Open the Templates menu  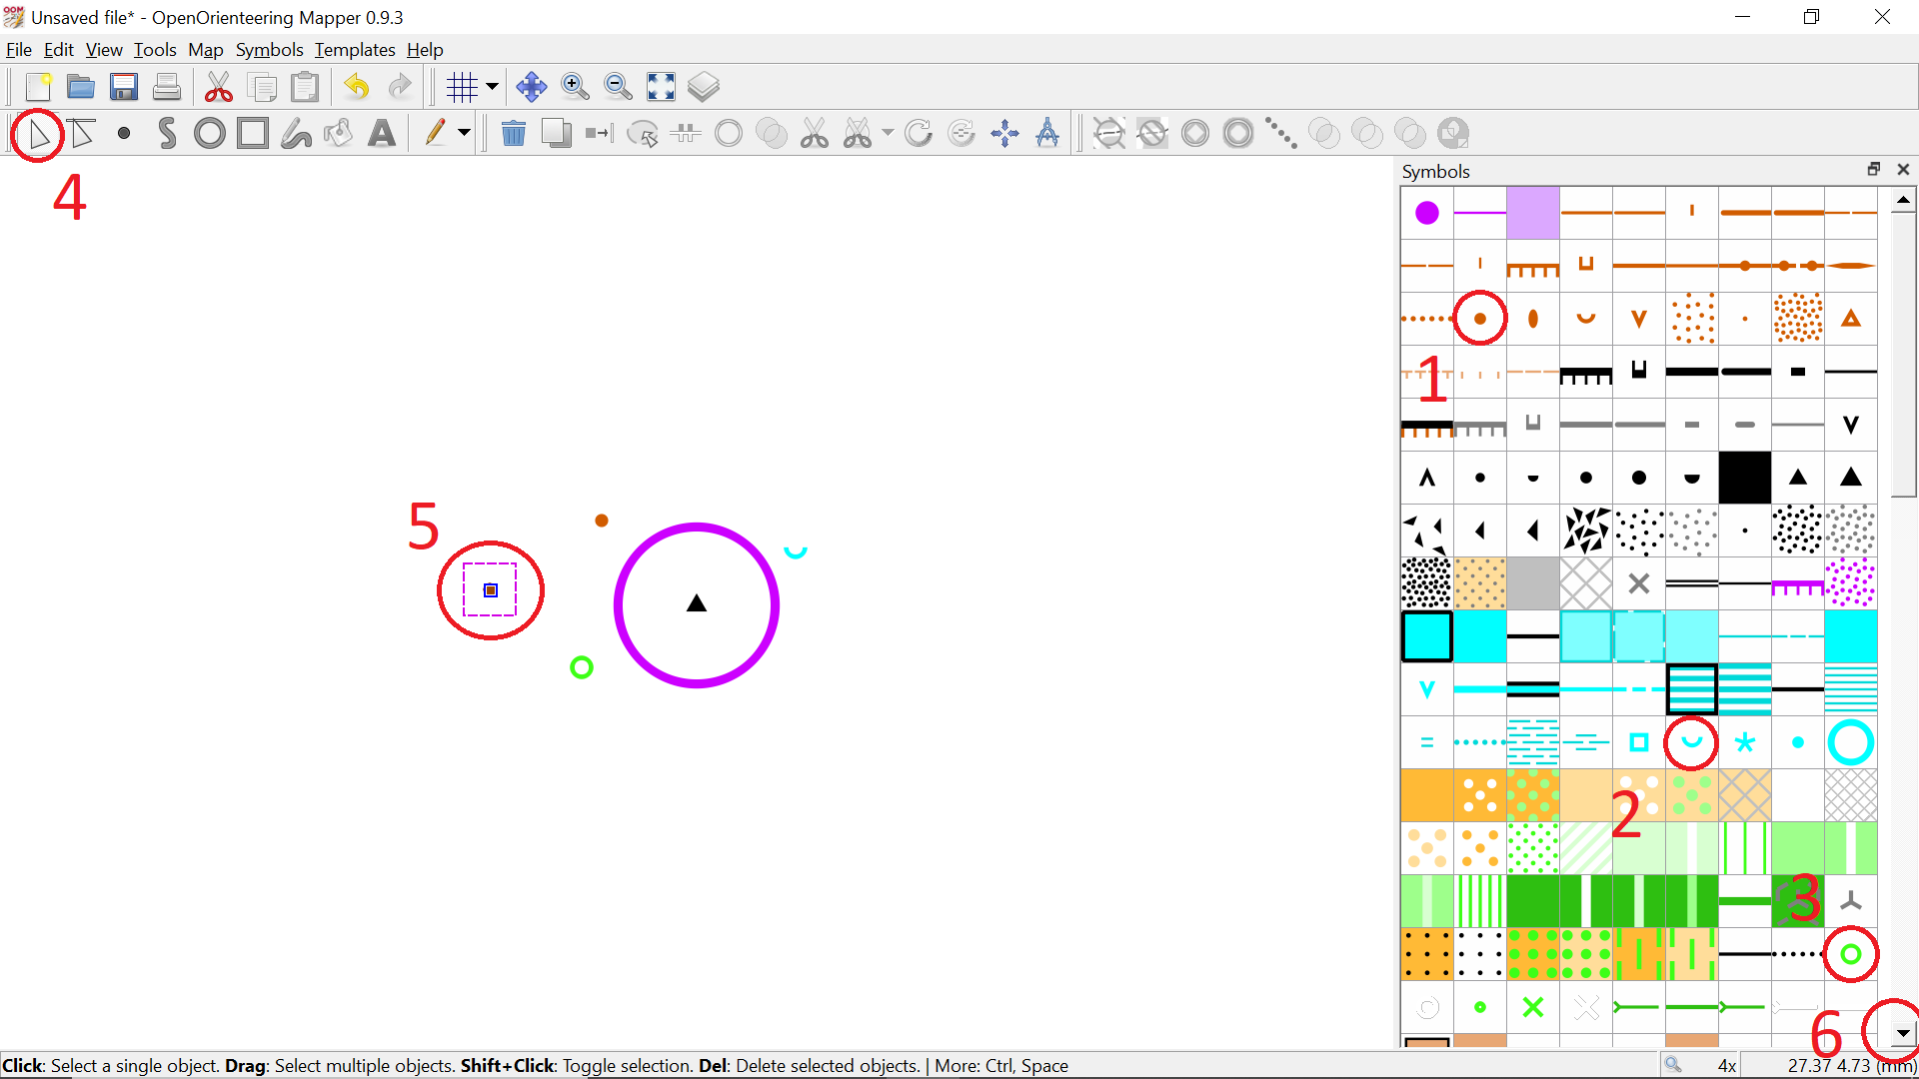[355, 50]
